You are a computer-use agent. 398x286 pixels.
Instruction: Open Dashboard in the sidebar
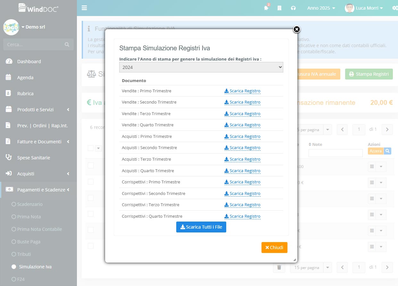pos(29,62)
